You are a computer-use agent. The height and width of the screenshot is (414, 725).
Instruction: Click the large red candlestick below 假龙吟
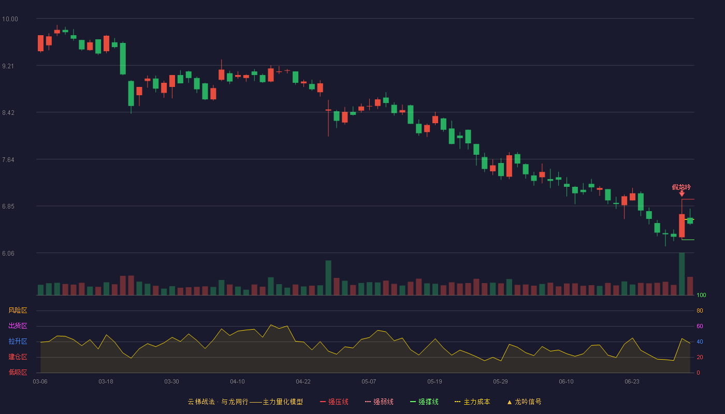682,226
